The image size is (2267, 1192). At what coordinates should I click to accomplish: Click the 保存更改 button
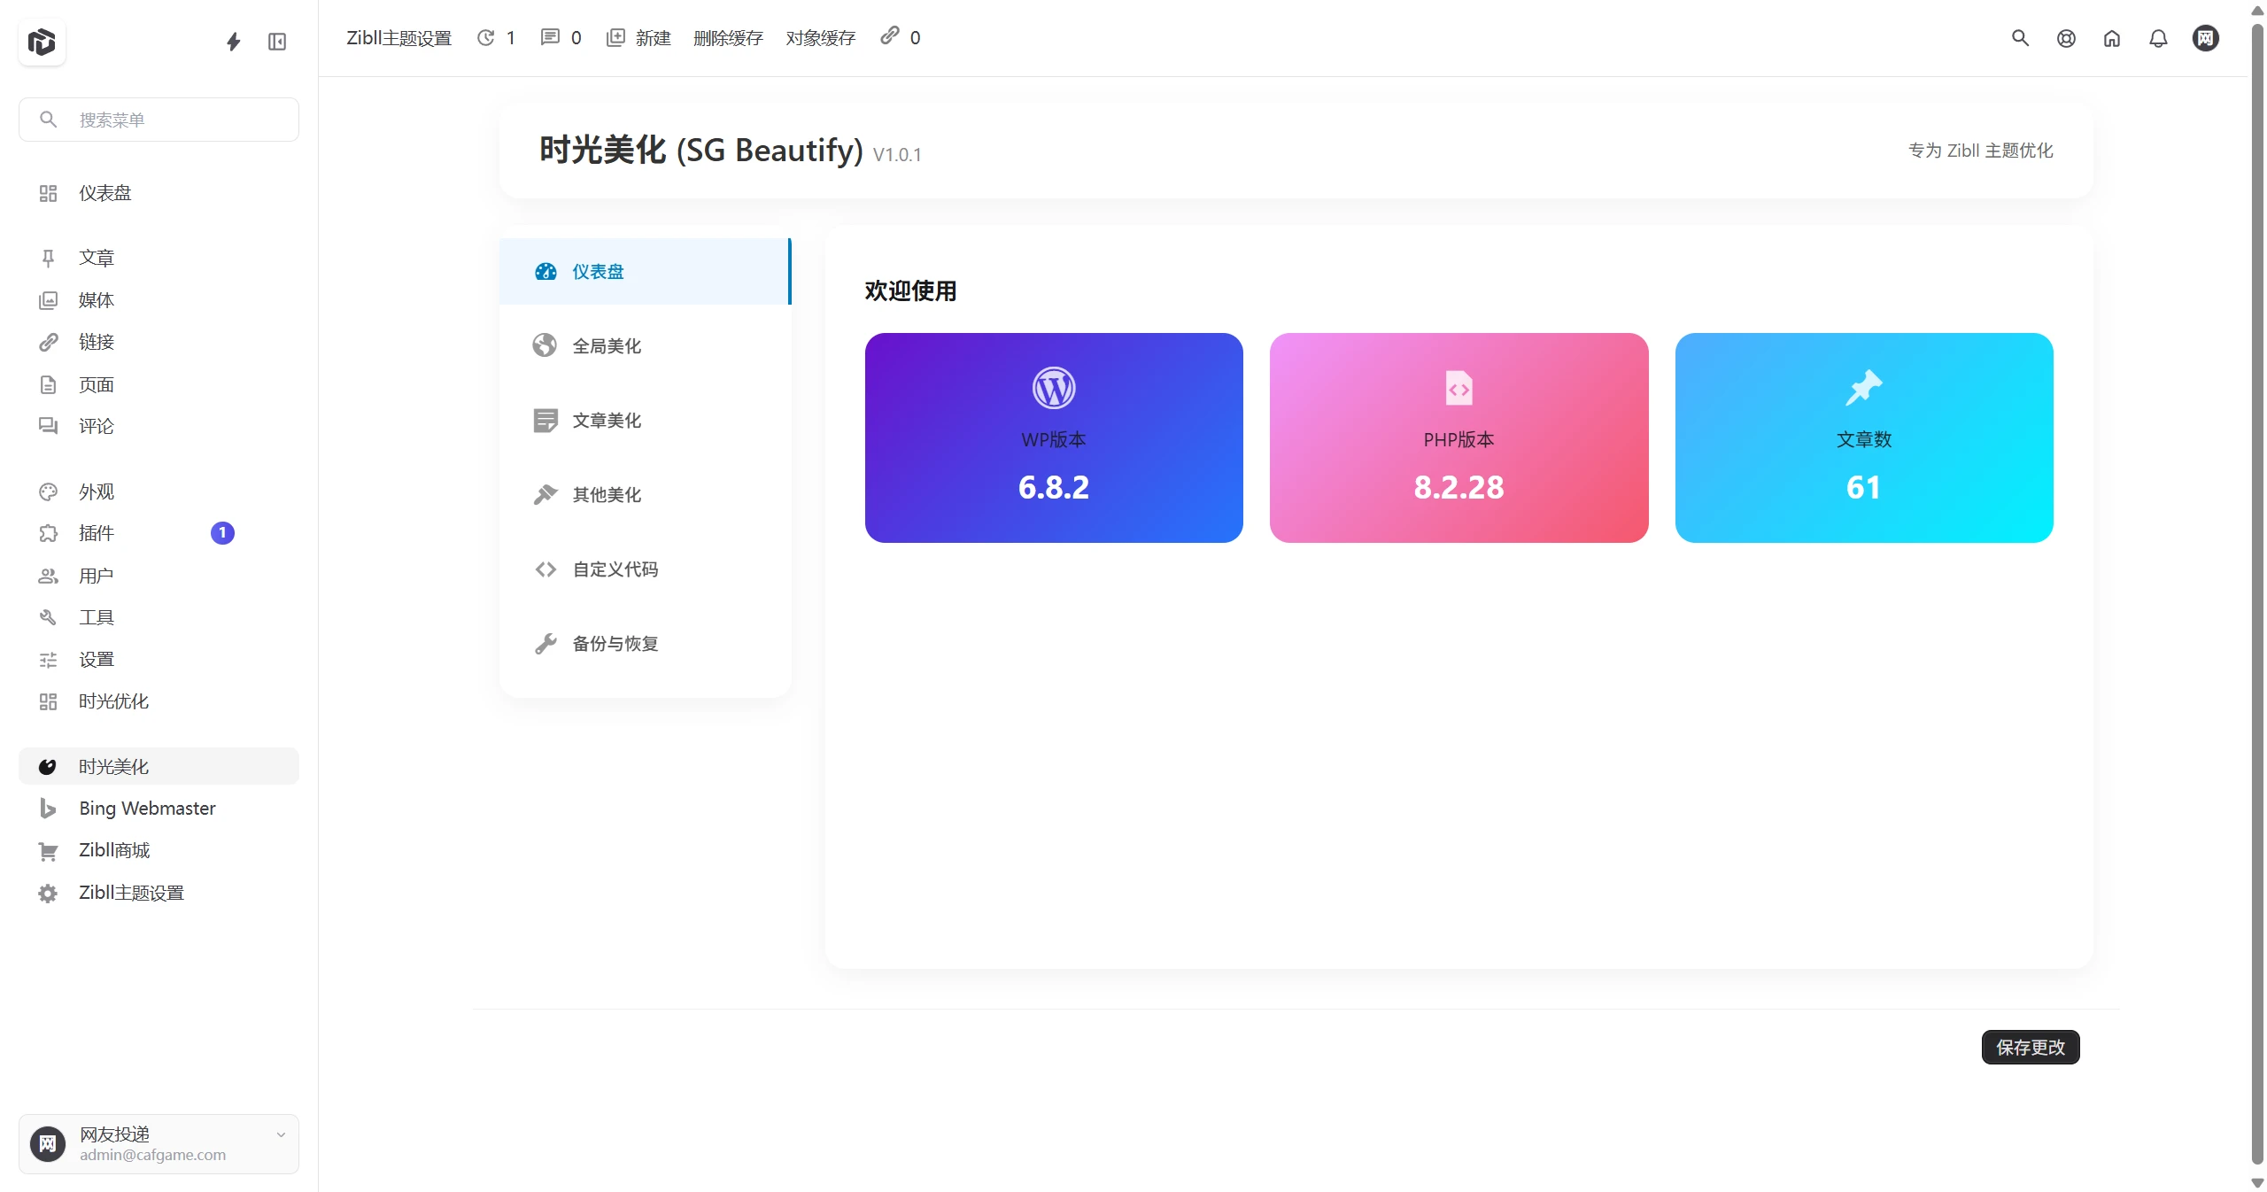click(2031, 1047)
